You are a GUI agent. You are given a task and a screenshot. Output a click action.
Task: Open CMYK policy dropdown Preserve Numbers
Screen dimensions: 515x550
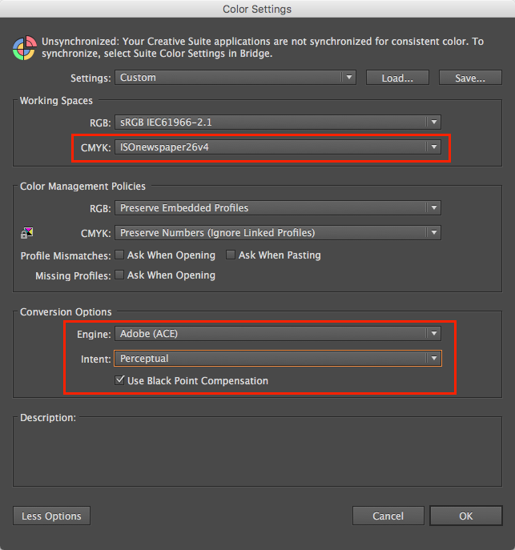pyautogui.click(x=278, y=232)
